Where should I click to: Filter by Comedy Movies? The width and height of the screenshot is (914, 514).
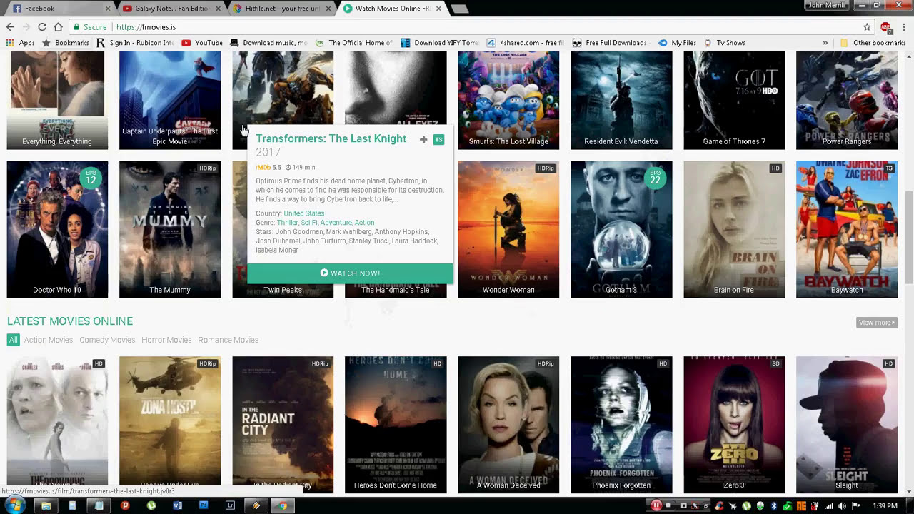click(107, 340)
